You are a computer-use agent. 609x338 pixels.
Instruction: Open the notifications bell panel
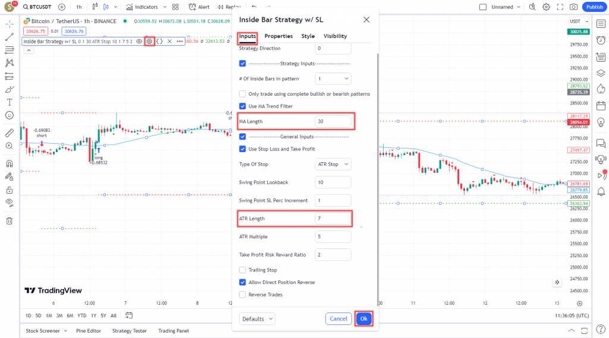click(x=601, y=191)
